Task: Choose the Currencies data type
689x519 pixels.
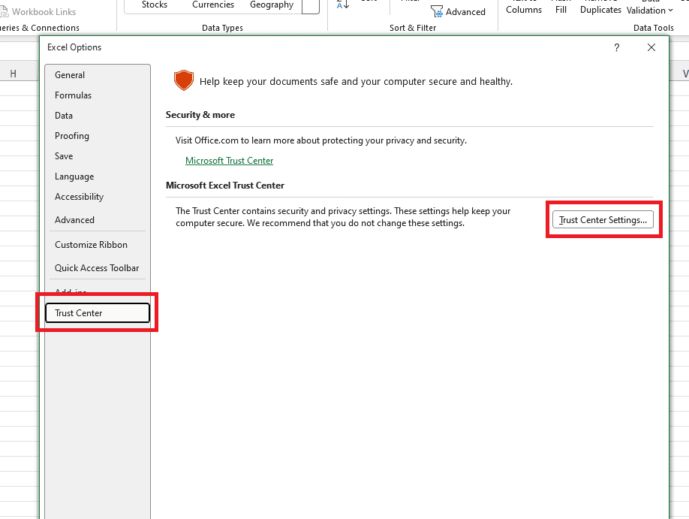Action: [x=213, y=5]
